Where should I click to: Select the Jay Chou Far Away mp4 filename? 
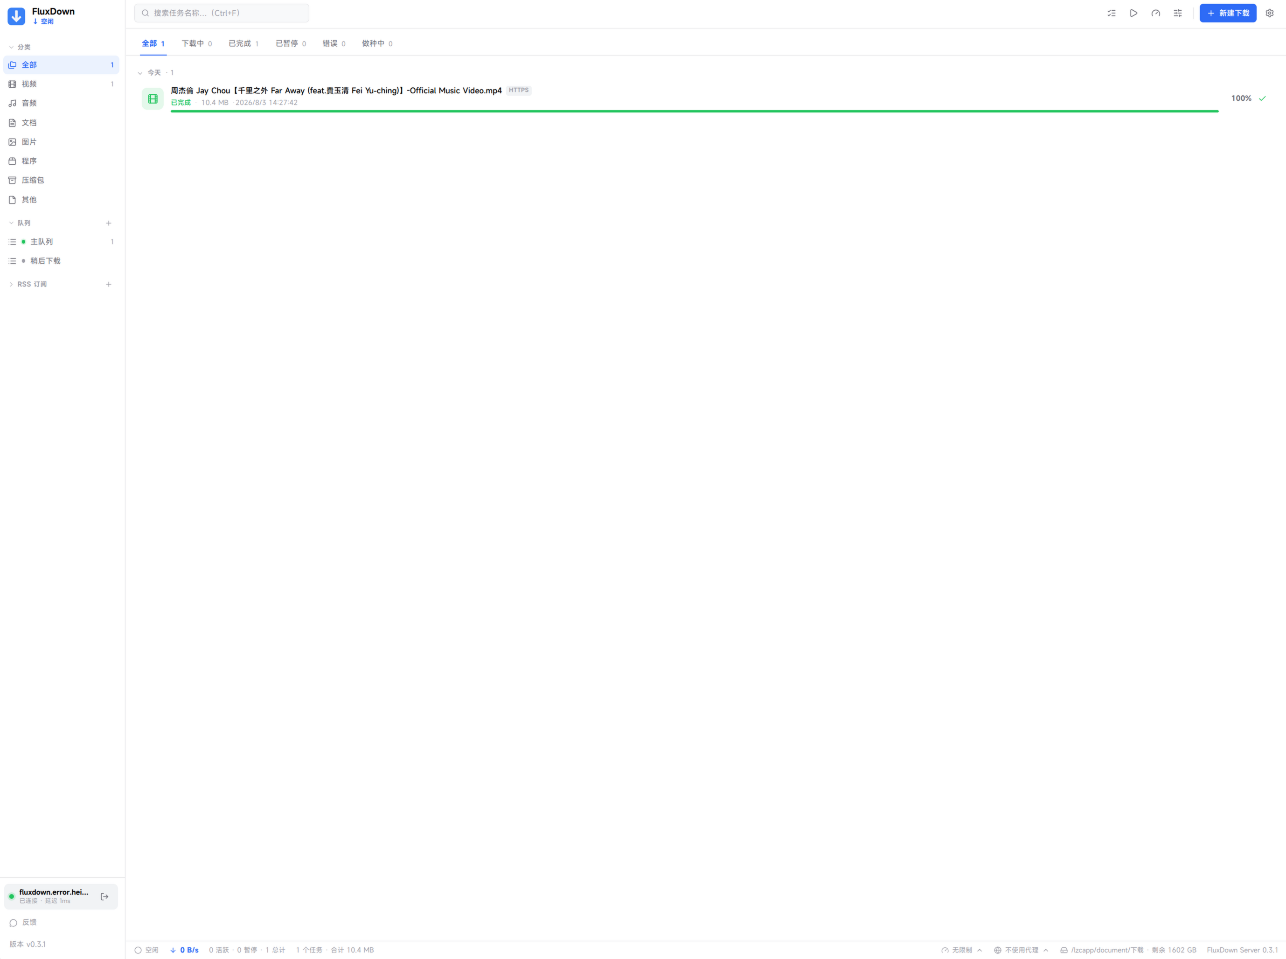click(x=336, y=91)
